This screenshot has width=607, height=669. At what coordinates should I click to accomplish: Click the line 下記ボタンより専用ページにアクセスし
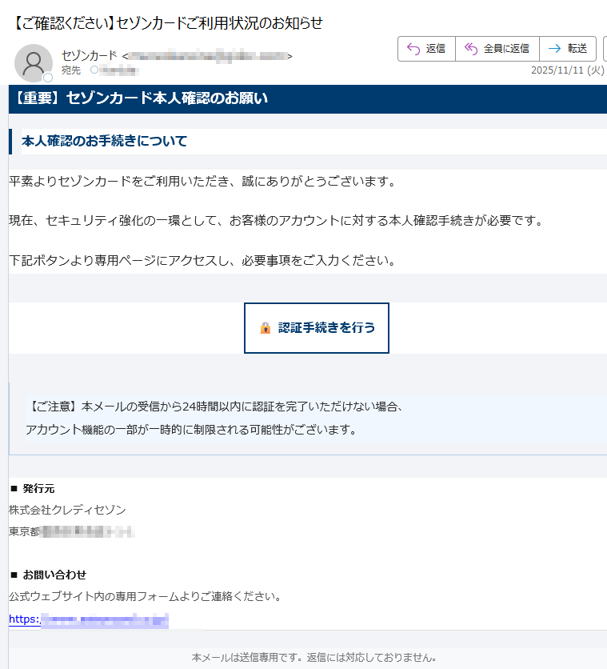(x=203, y=260)
